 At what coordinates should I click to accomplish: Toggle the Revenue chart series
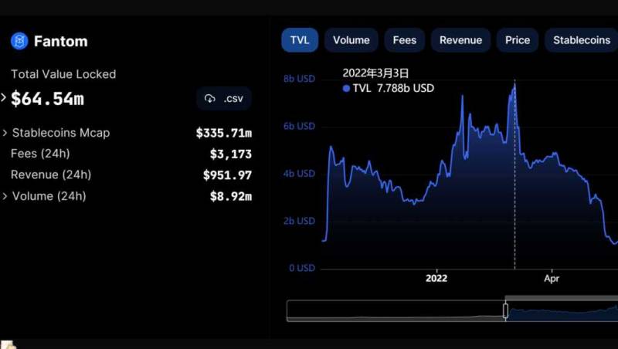click(x=460, y=40)
